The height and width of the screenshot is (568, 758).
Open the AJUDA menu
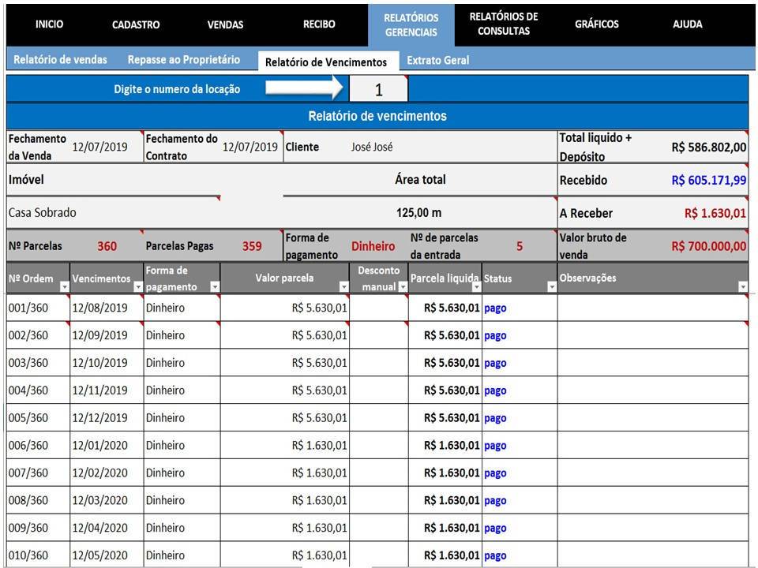point(688,24)
